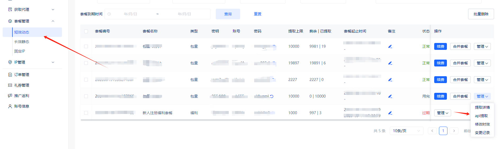
Task: Collapse the 套餐管理 menu chevron
Action: click(53, 21)
